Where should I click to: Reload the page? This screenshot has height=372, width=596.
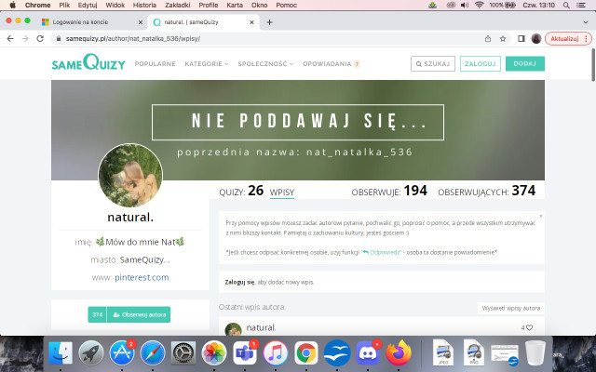coord(41,39)
